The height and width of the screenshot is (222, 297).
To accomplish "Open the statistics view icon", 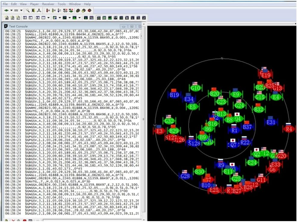I will click(30, 18).
